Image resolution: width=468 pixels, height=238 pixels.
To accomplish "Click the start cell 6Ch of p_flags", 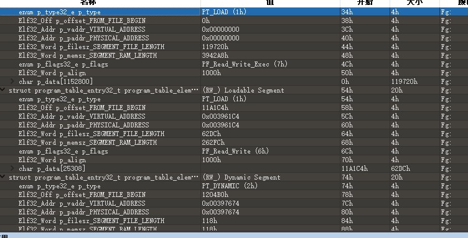I will tap(347, 151).
